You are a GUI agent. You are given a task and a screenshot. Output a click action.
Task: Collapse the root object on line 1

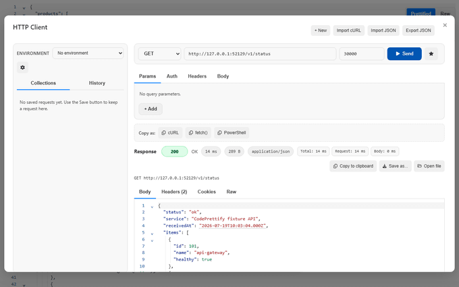[x=152, y=207]
